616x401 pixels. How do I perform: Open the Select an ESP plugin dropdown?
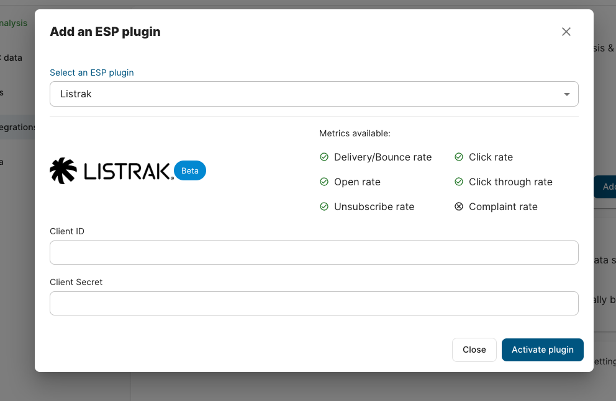(314, 94)
